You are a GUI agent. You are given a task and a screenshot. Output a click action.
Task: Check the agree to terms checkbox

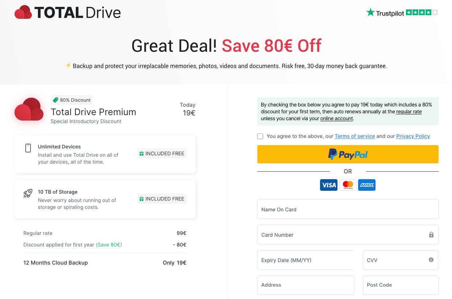point(260,136)
